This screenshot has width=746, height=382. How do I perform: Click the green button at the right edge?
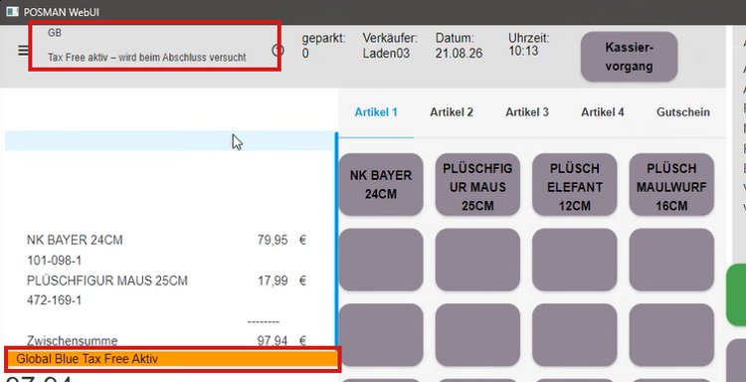tap(736, 294)
